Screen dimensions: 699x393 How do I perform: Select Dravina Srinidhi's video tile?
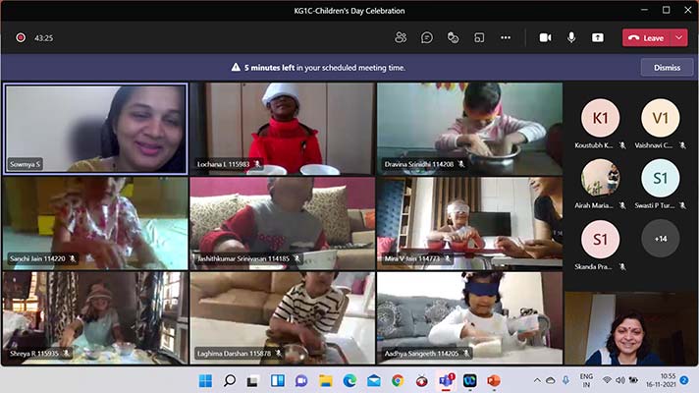click(468, 128)
